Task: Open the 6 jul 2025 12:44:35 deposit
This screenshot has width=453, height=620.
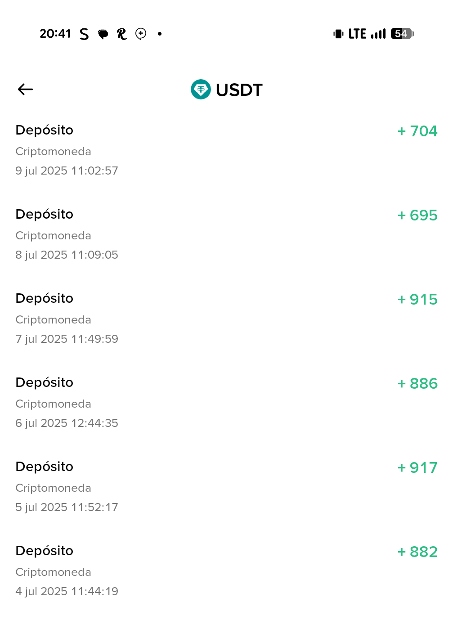Action: (x=67, y=403)
